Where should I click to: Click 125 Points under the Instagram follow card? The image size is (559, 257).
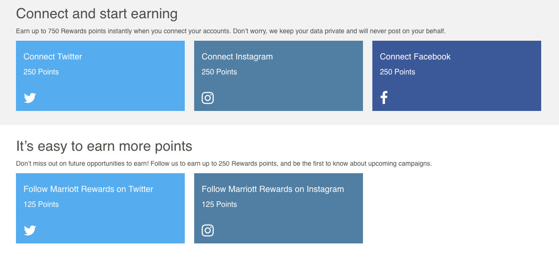point(219,204)
